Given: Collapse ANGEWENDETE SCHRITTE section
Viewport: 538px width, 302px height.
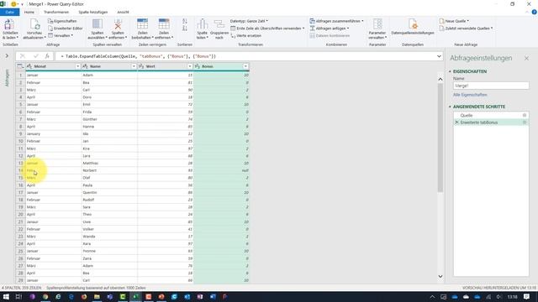Looking at the screenshot, I should pyautogui.click(x=451, y=107).
